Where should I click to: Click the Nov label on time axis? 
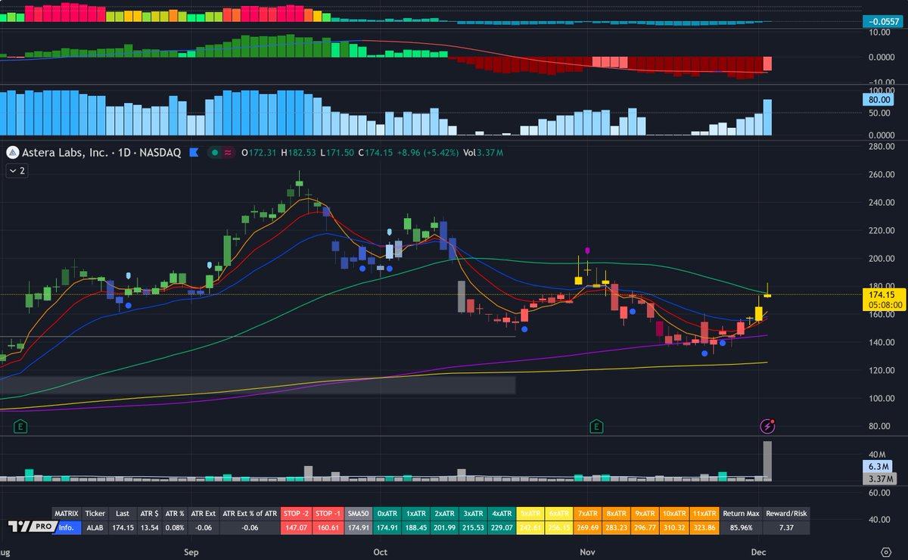(x=589, y=552)
